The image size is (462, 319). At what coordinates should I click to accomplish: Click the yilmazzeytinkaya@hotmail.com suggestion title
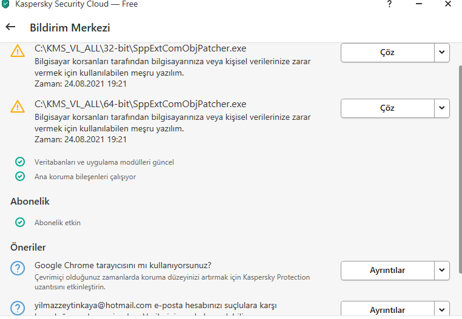[156, 306]
